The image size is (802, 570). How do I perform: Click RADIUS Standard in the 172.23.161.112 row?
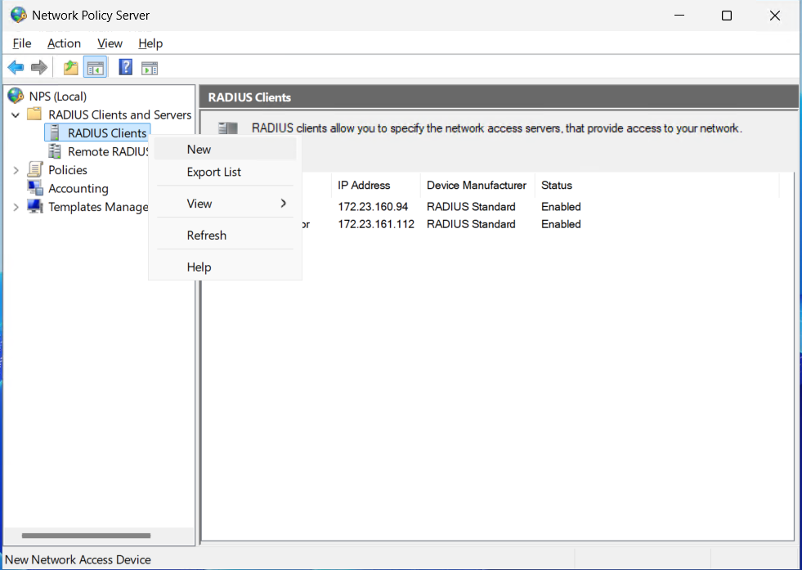click(471, 224)
